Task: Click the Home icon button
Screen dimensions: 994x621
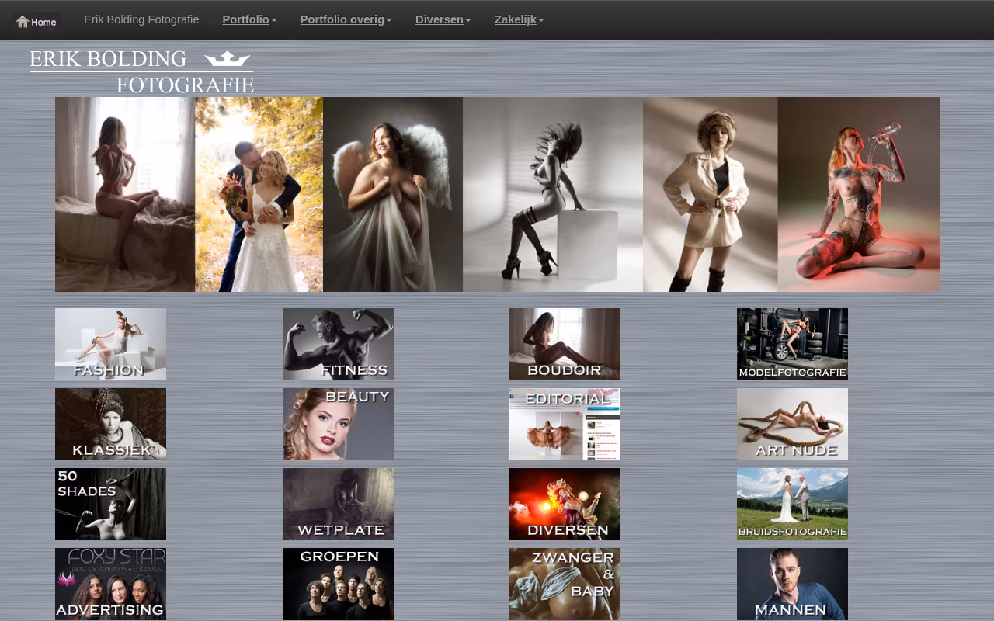Action: click(36, 22)
